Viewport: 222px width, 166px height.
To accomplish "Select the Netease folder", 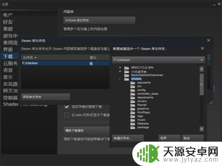I will click(143, 124).
